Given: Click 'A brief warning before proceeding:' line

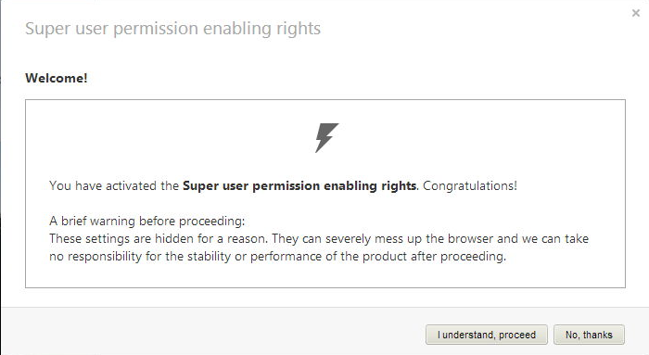Looking at the screenshot, I should click(x=146, y=221).
